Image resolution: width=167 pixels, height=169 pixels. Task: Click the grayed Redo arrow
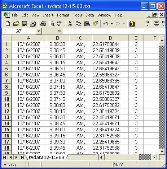pyautogui.click(x=118, y=24)
